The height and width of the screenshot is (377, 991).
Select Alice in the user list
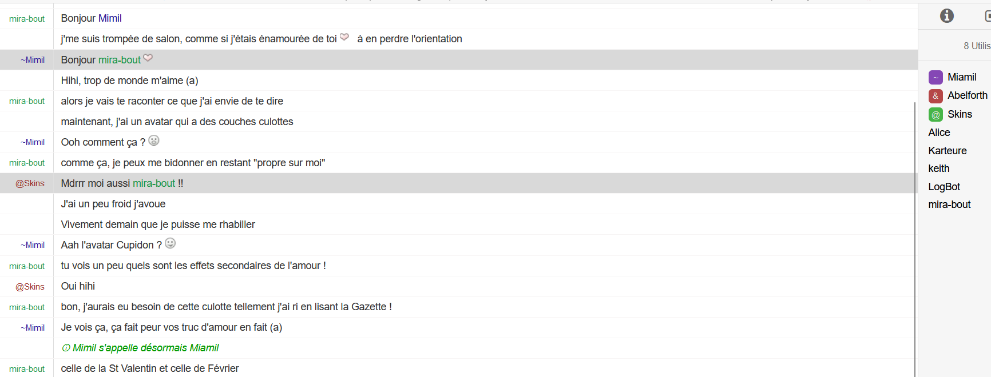coord(939,133)
